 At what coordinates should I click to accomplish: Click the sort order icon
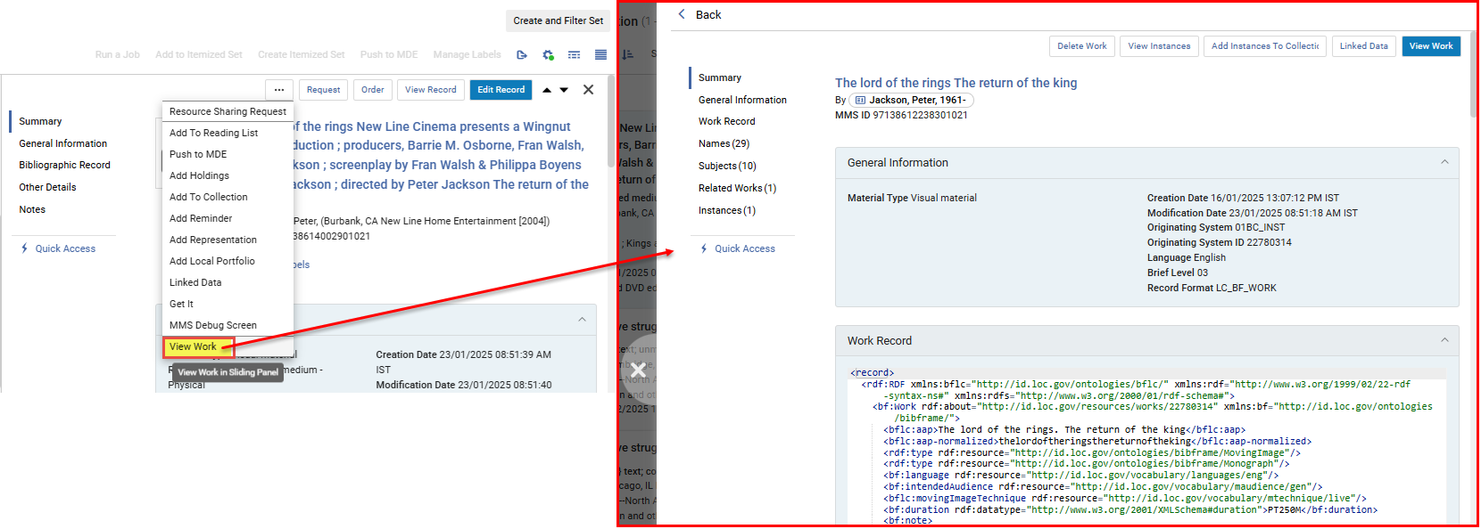coord(628,55)
